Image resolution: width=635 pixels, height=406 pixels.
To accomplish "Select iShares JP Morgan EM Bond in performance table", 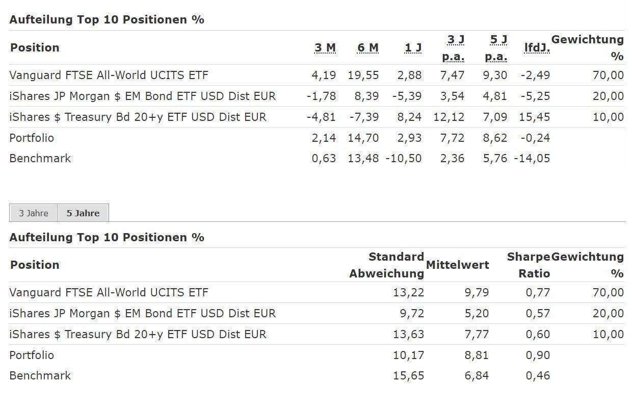I will point(142,96).
